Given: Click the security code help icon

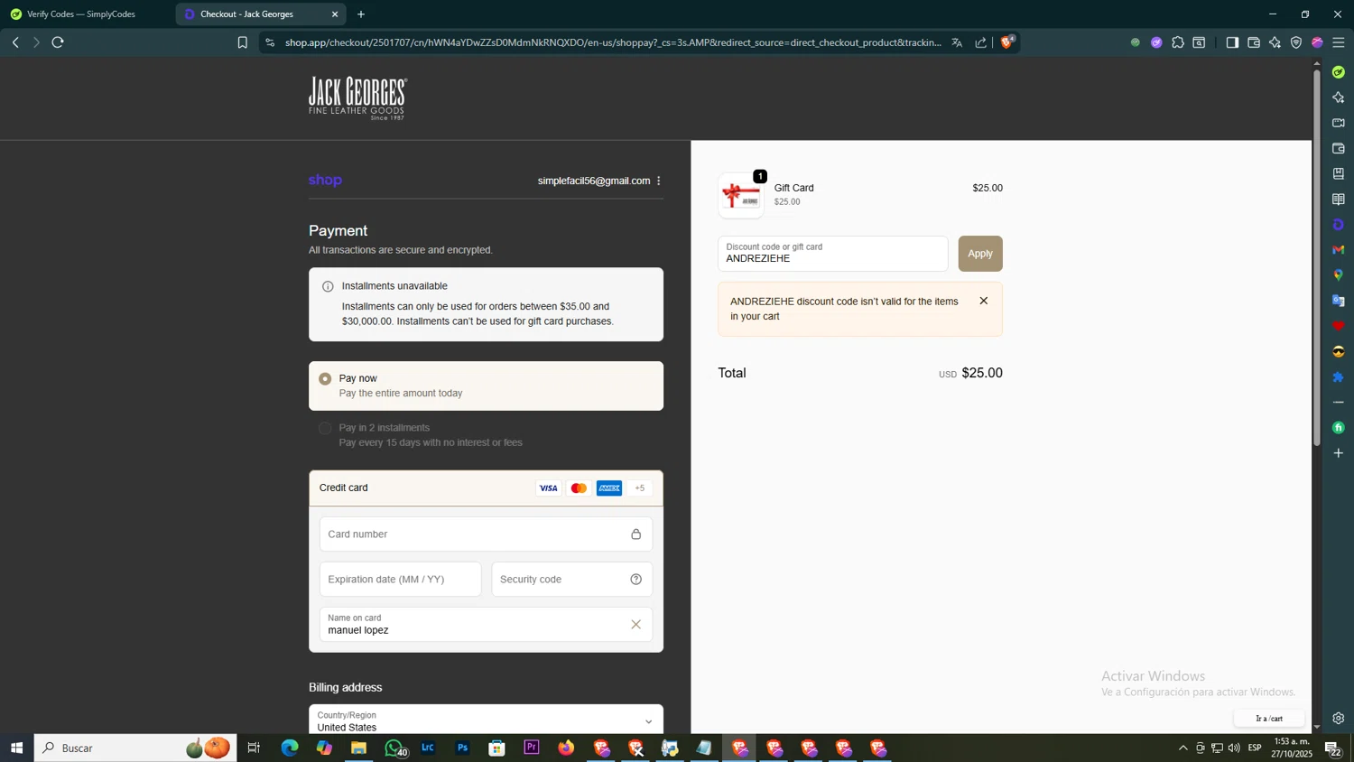Looking at the screenshot, I should click(635, 580).
